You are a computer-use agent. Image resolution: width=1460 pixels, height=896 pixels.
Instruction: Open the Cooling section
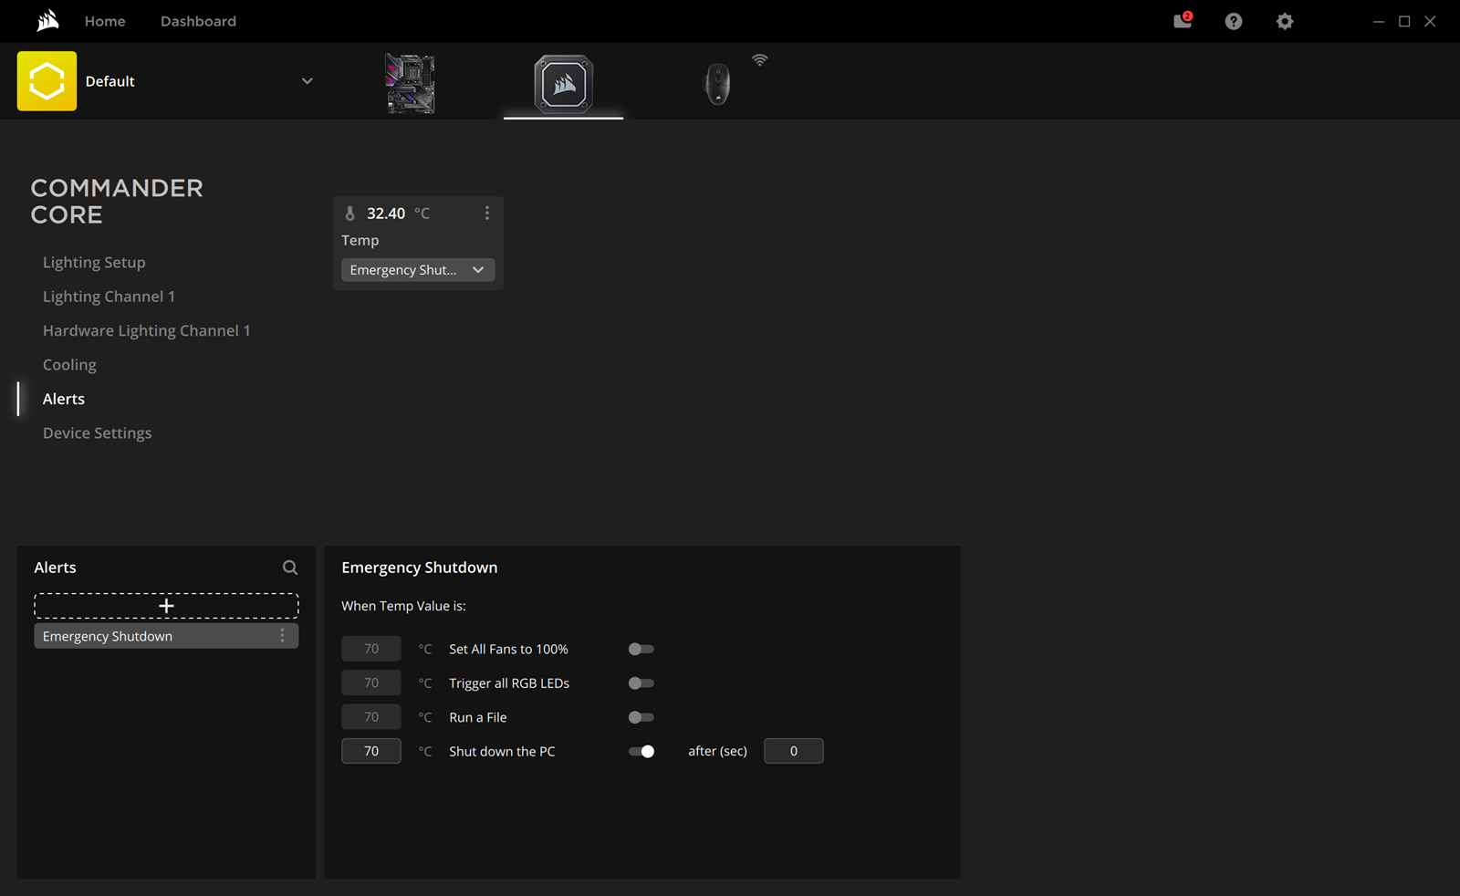click(69, 365)
